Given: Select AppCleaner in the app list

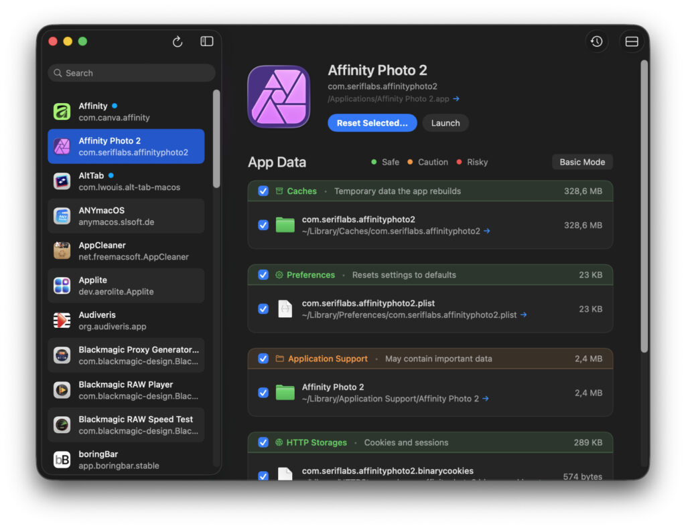Looking at the screenshot, I should (126, 251).
